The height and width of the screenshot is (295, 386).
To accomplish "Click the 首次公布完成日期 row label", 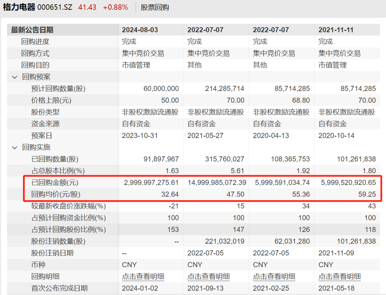I will pos(59,288).
